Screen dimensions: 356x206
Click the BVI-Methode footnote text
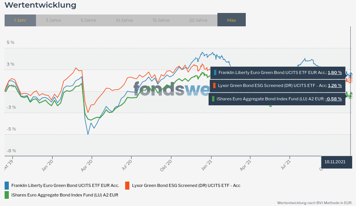315,203
